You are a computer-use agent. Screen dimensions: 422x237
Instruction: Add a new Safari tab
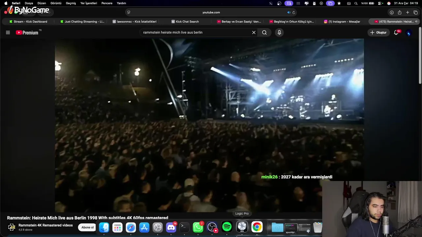[x=407, y=13]
